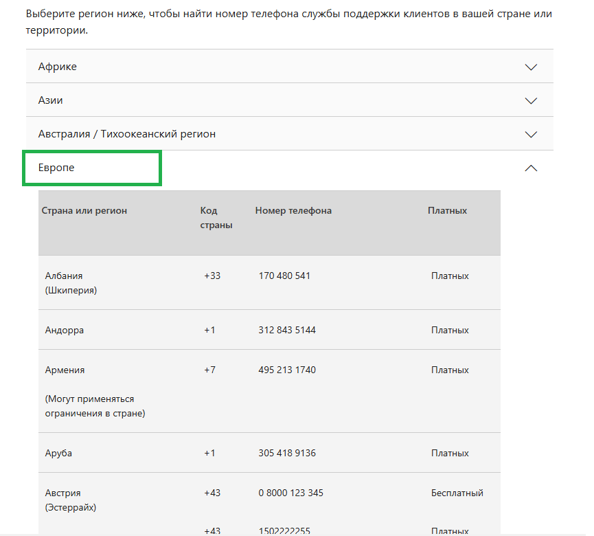Screen dimensions: 594x536
Task: Click Платных cell in Аруба row
Action: [450, 453]
